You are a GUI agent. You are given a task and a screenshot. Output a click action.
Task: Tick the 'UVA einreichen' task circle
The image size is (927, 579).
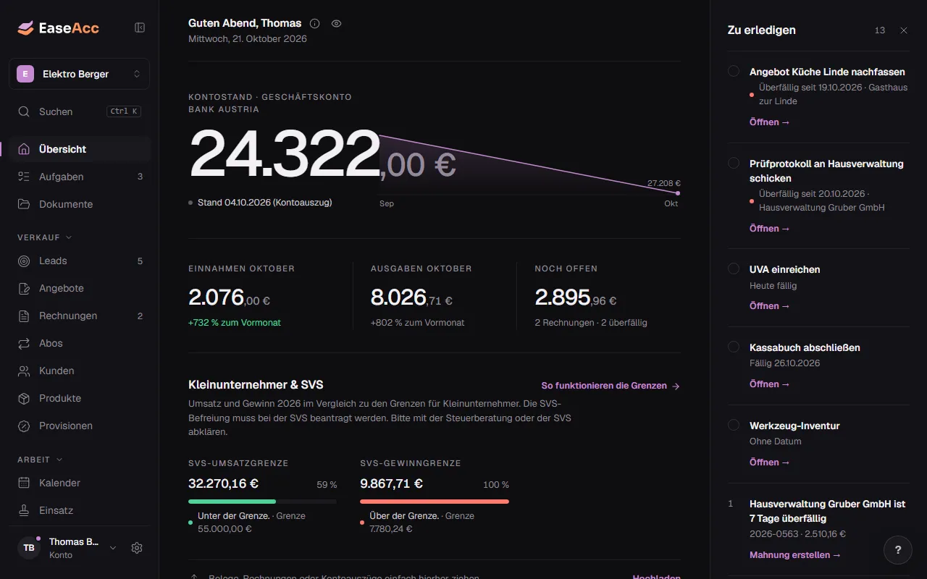[734, 269]
